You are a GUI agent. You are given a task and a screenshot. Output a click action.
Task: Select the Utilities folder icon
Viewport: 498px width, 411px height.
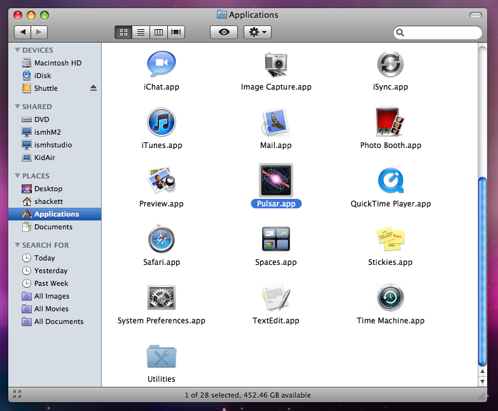coord(162,356)
